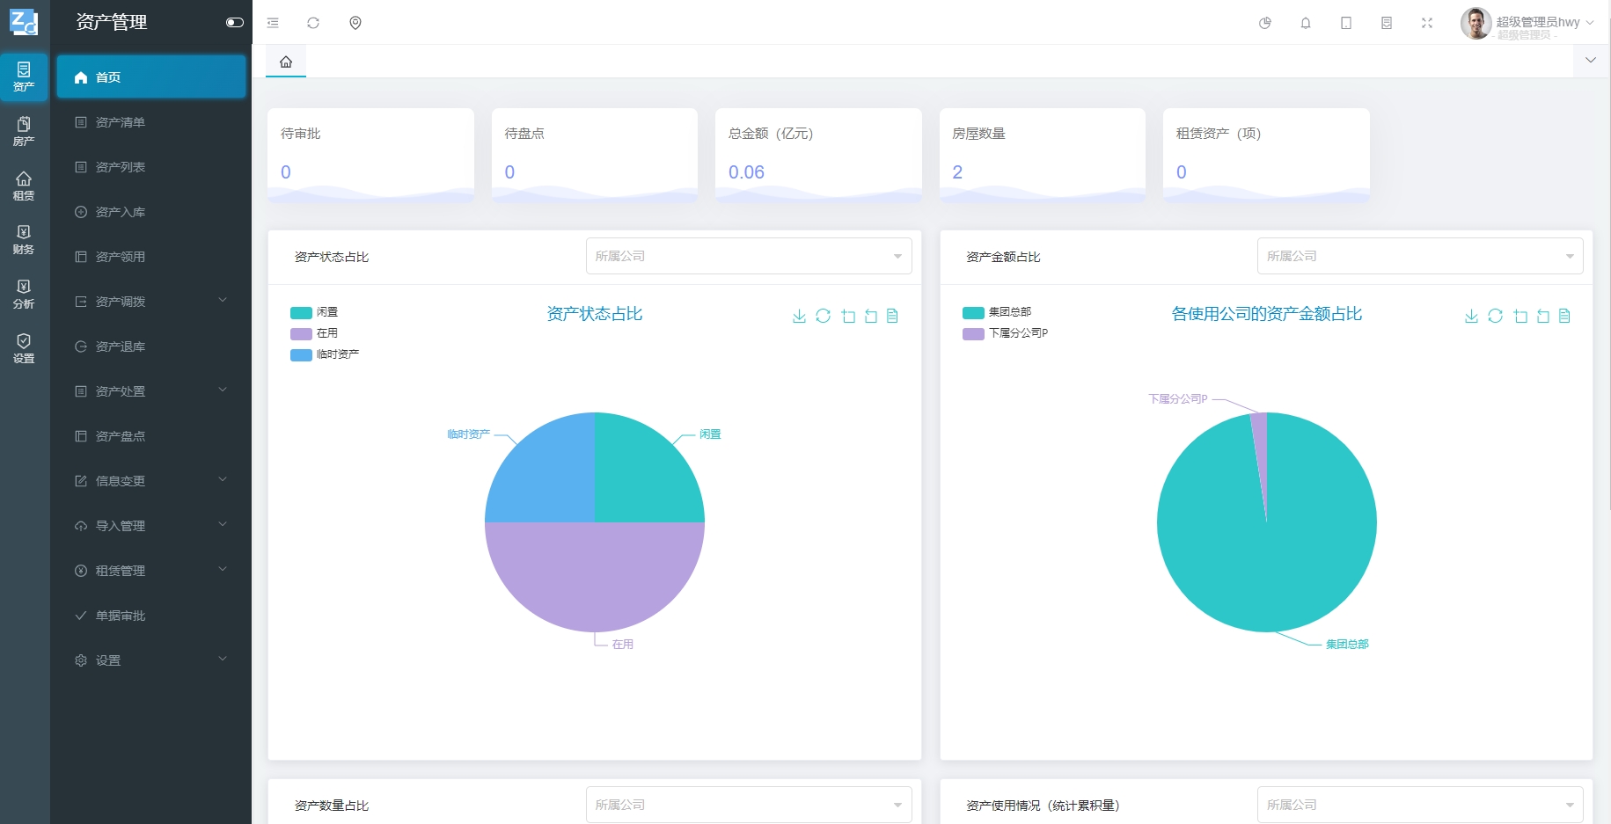The image size is (1611, 824).
Task: Enter fullscreen mode via header icon
Action: coord(1427,23)
